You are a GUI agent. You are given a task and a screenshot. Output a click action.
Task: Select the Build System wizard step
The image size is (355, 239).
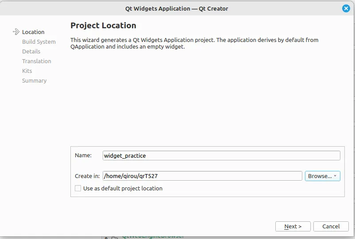[x=39, y=42]
